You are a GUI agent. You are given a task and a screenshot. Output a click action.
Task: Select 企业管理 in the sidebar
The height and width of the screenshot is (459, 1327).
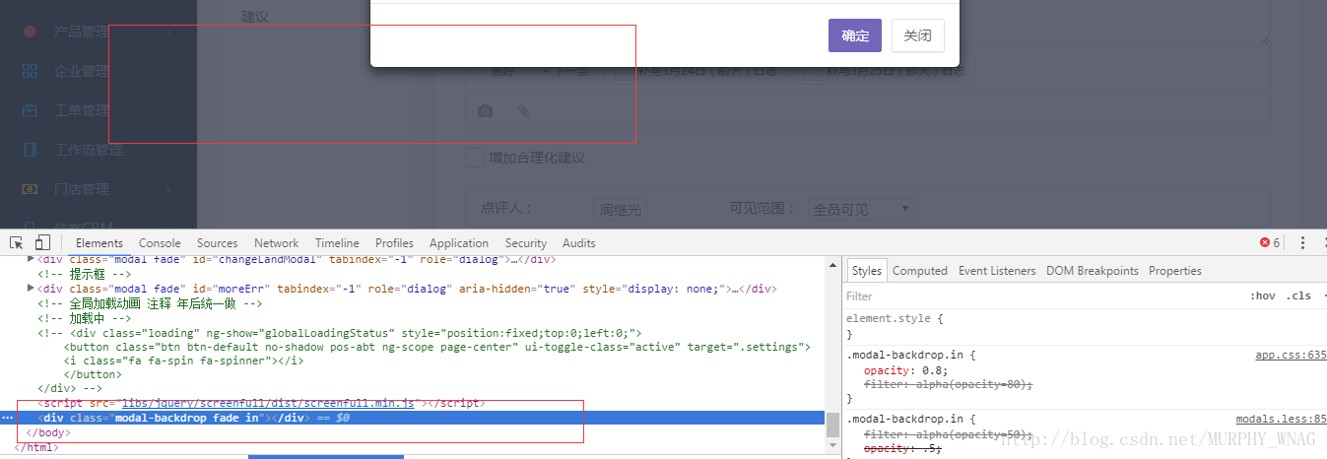coord(82,71)
